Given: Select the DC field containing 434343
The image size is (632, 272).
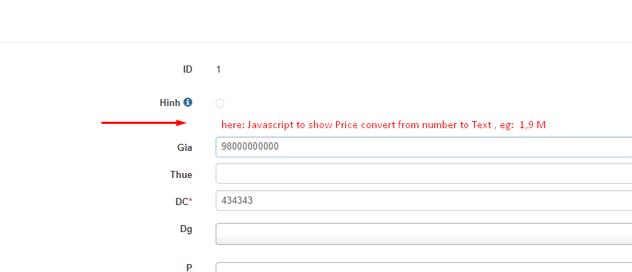Looking at the screenshot, I should click(423, 200).
